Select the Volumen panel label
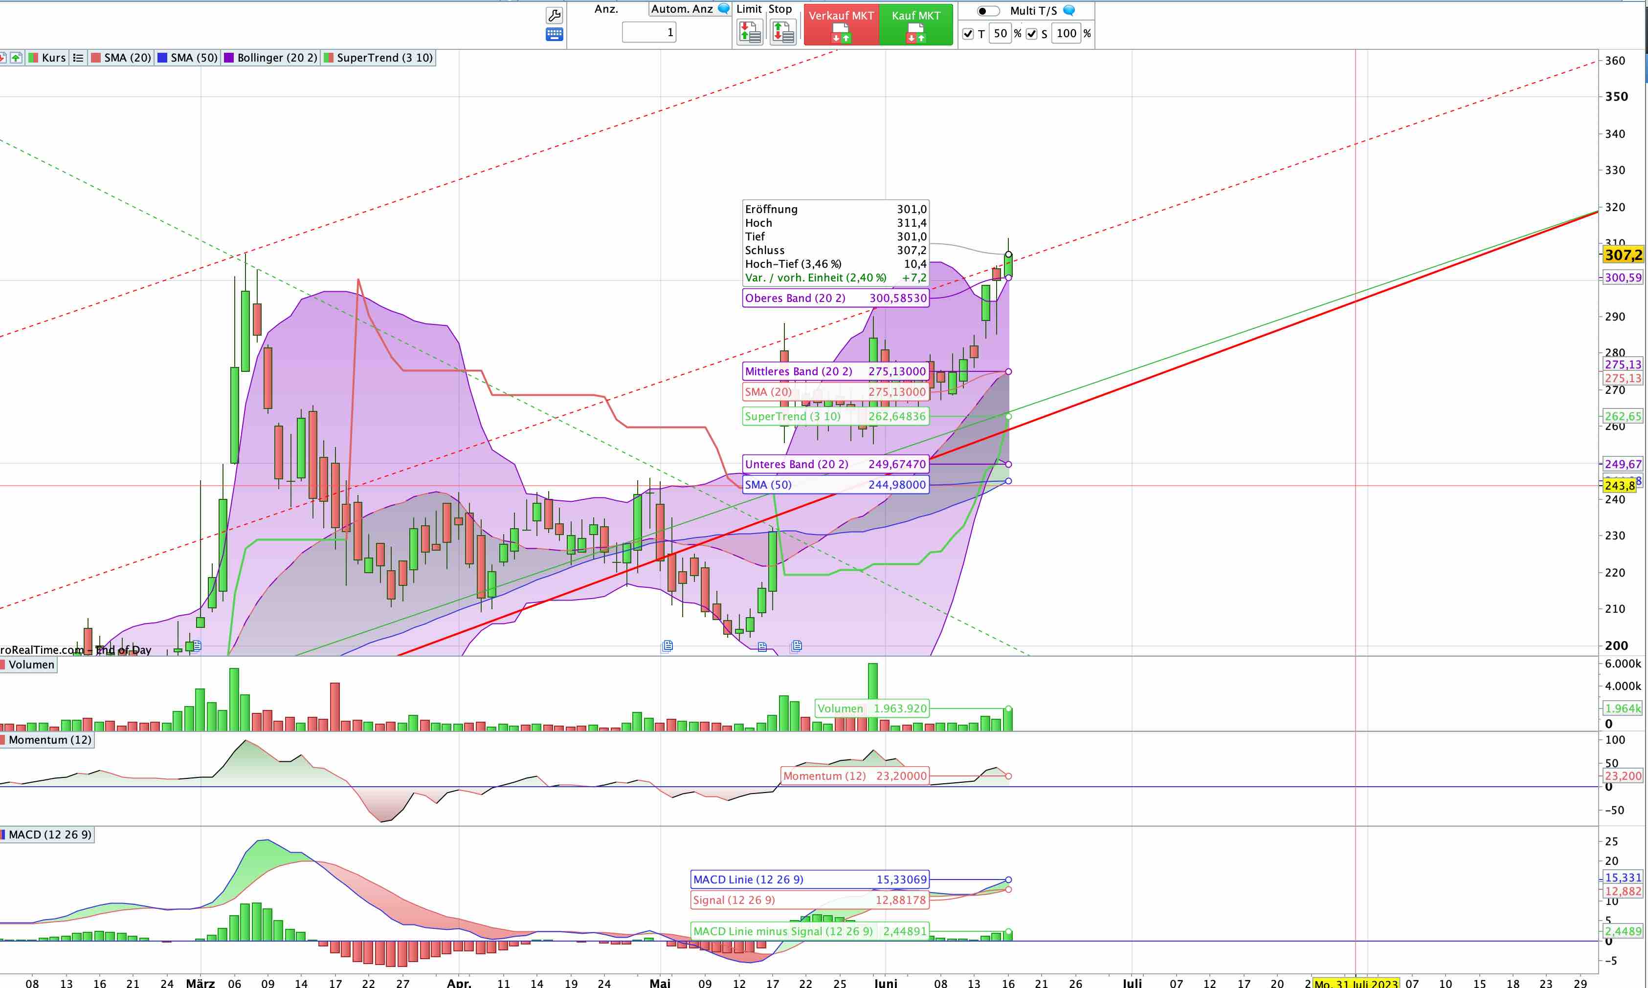 31,665
